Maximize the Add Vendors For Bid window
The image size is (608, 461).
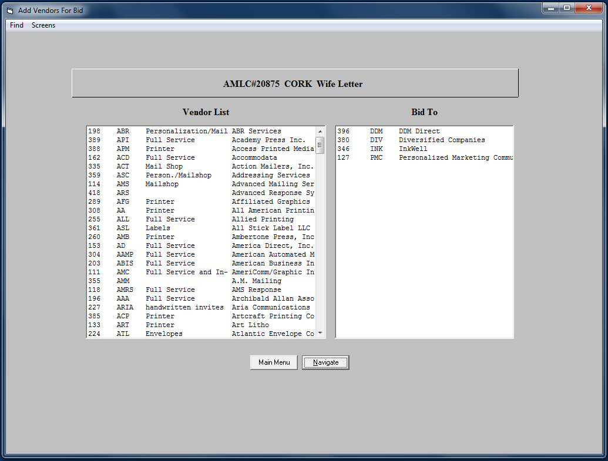point(567,8)
